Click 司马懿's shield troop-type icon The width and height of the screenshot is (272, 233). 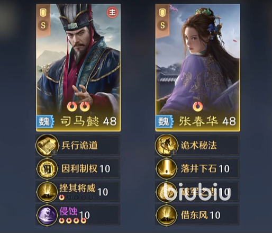pyautogui.click(x=43, y=13)
